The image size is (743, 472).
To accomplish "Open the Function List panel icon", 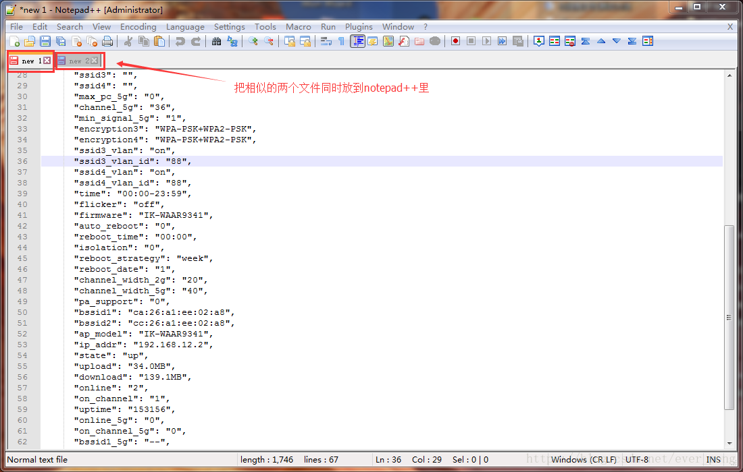I will click(404, 41).
